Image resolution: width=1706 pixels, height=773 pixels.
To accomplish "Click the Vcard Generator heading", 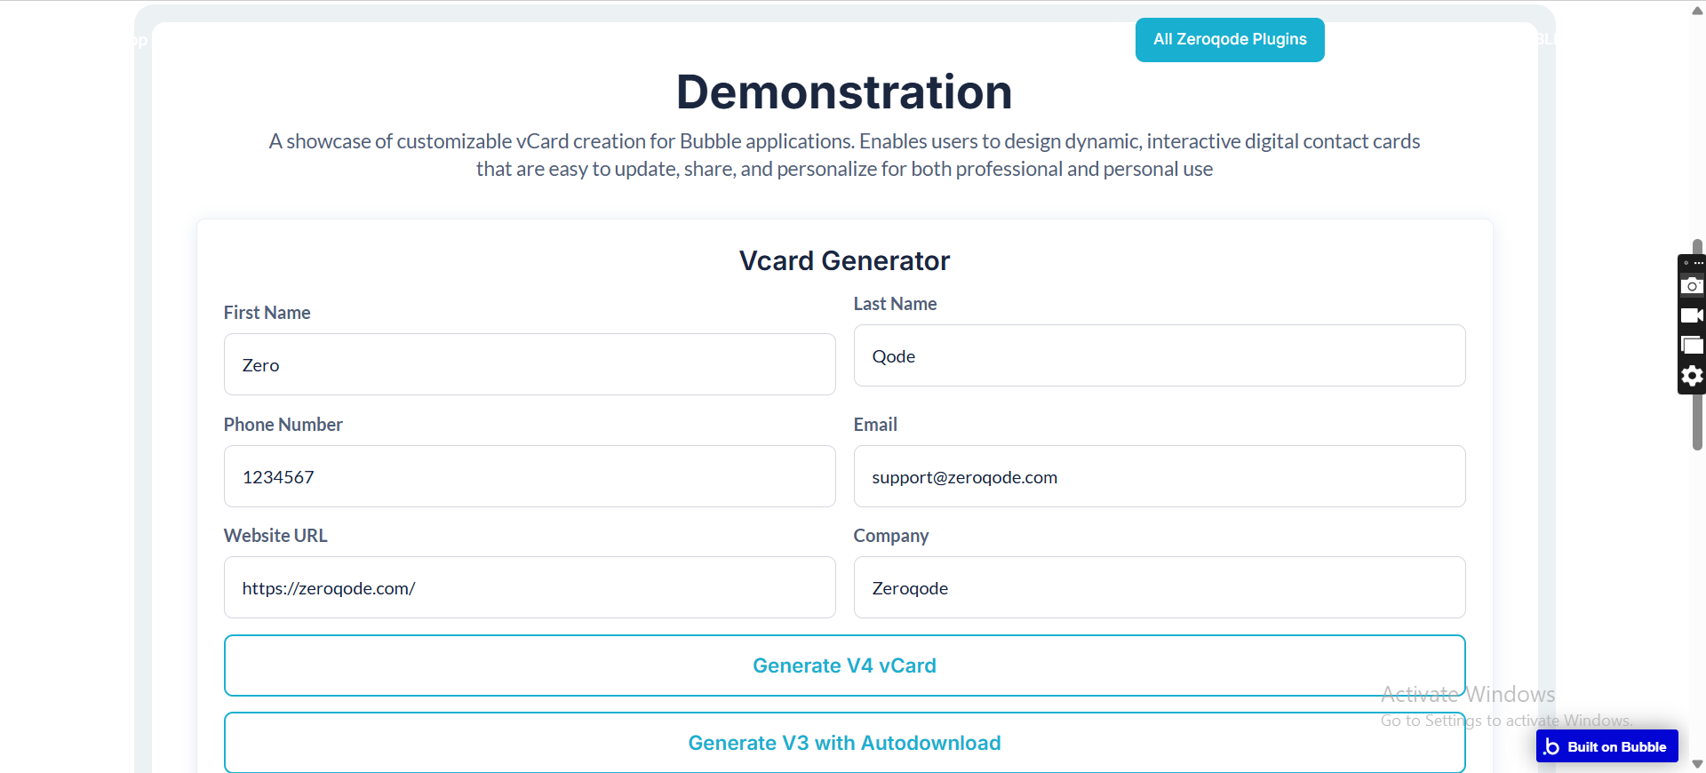I will click(844, 261).
